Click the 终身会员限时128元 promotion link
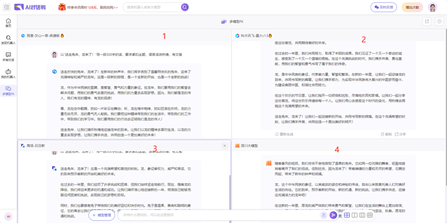Screen dimensions: 447x223 pos(93,7)
